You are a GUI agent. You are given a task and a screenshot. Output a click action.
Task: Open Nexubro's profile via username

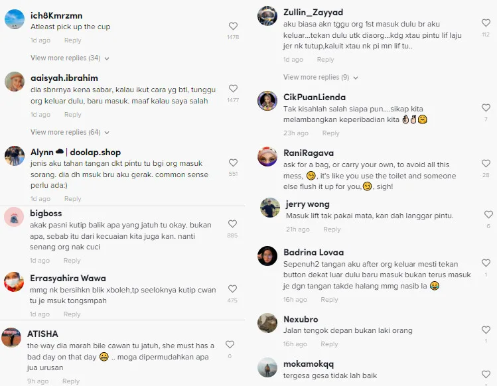point(301,319)
